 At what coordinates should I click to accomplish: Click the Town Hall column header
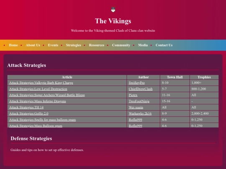point(175,77)
